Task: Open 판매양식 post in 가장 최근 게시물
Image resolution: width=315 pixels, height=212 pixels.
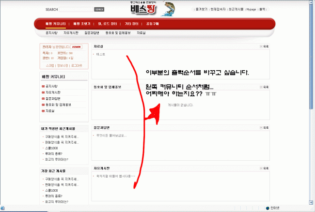Action: [62, 185]
